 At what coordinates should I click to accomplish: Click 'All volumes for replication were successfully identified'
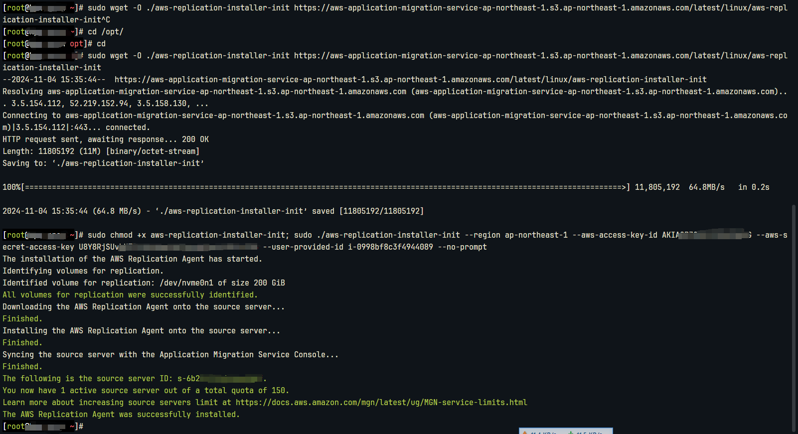(130, 295)
